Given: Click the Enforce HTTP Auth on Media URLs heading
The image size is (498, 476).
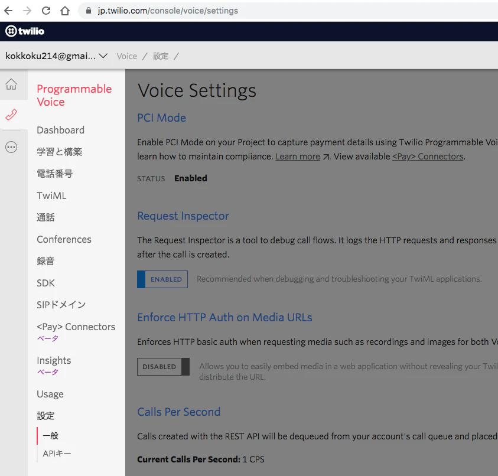Looking at the screenshot, I should (224, 318).
